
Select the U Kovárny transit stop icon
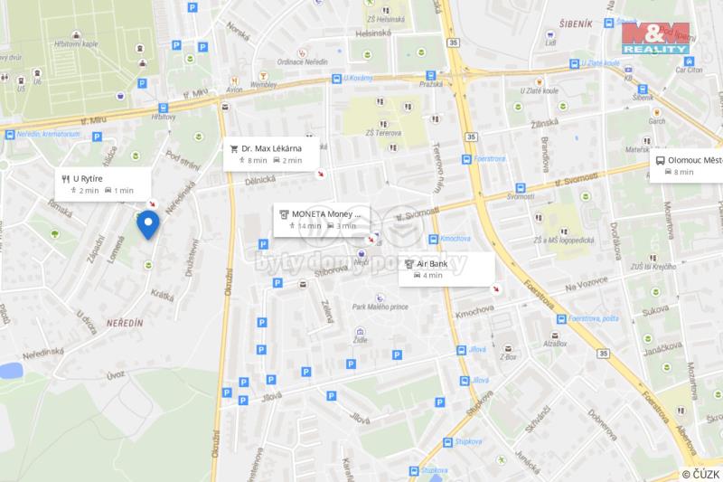point(337,79)
